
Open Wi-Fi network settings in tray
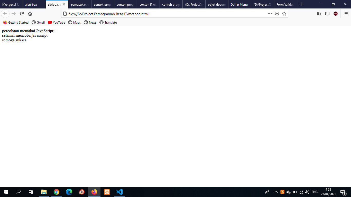point(301,192)
